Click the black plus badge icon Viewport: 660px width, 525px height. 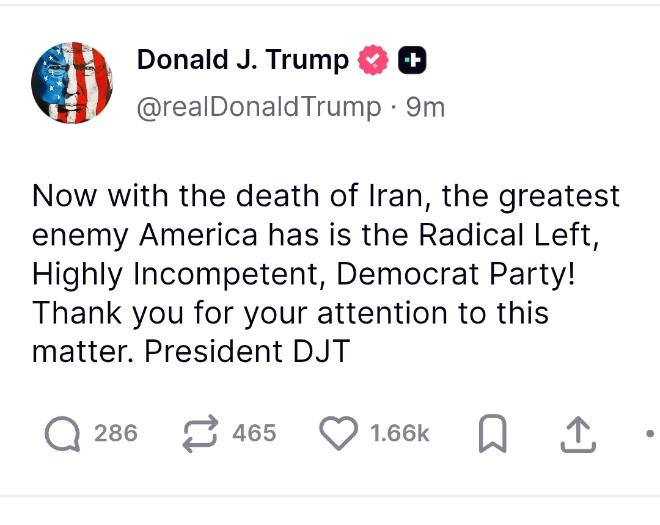(x=413, y=60)
